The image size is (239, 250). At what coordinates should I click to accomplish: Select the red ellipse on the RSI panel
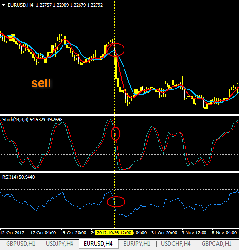pyautogui.click(x=116, y=202)
